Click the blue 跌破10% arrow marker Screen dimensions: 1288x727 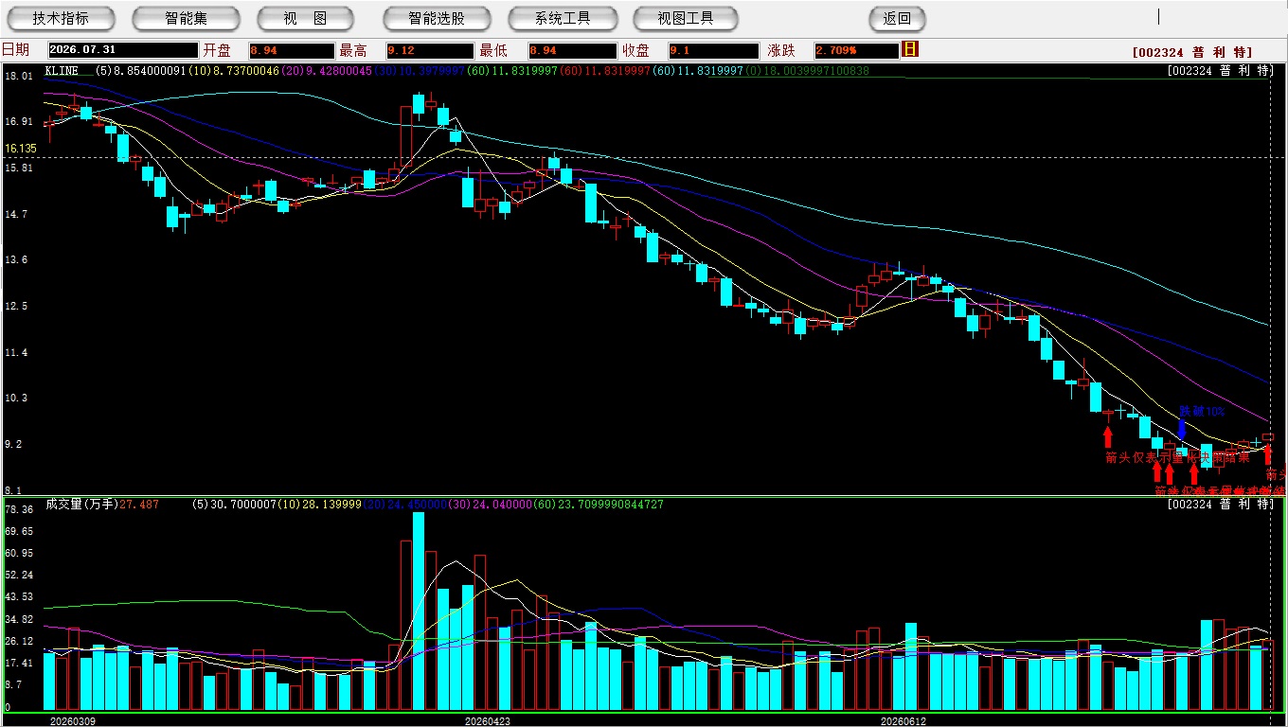coord(1182,429)
